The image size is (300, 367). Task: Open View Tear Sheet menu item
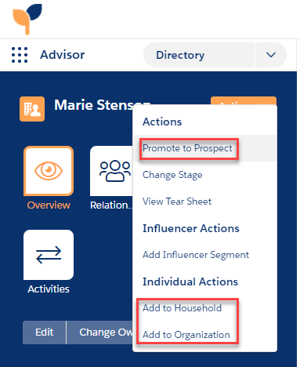point(177,202)
